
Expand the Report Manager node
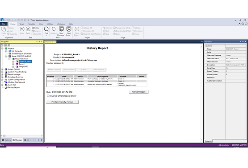click(2, 74)
